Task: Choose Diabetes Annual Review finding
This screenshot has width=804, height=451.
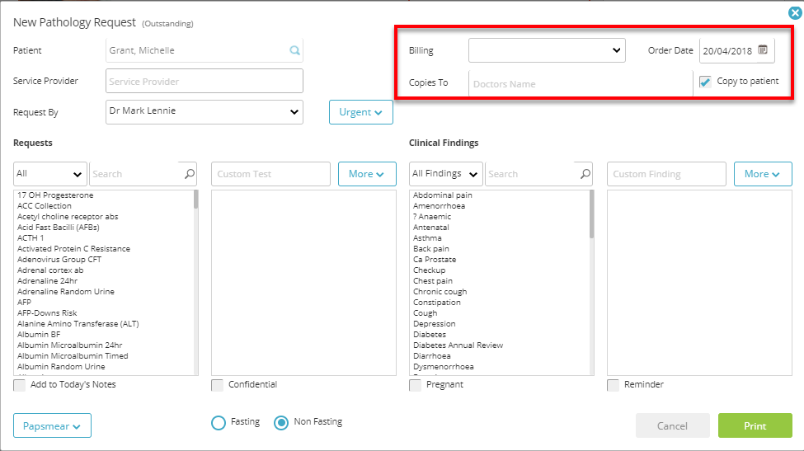Action: tap(458, 345)
